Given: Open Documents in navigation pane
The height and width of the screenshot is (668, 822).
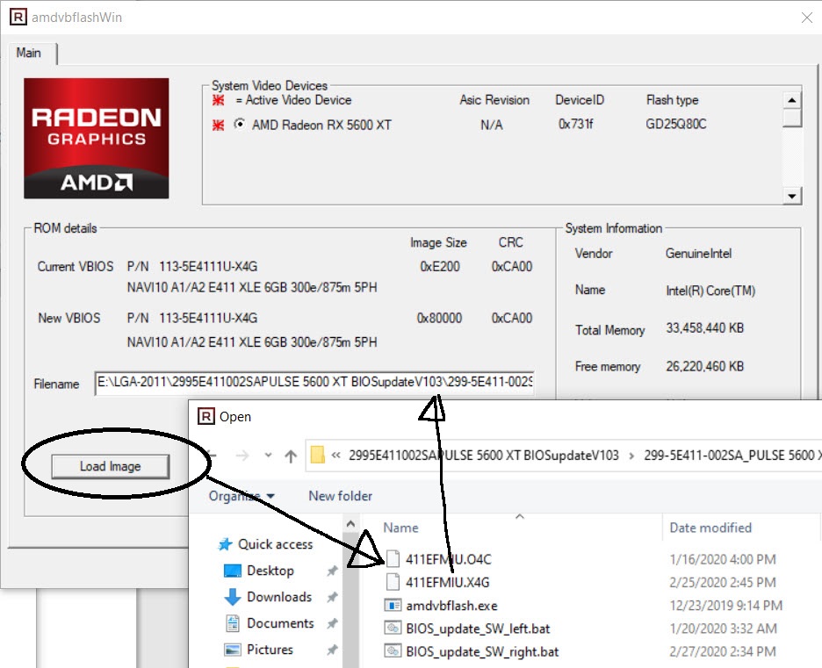Looking at the screenshot, I should point(280,623).
